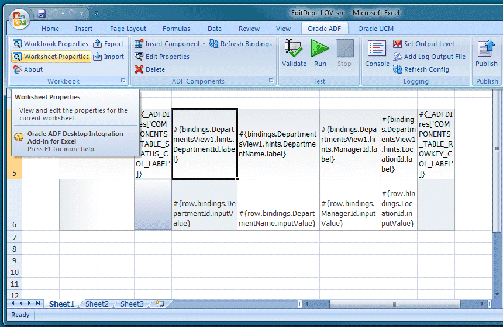Select row 6 header
The image size is (503, 327).
[x=15, y=204]
